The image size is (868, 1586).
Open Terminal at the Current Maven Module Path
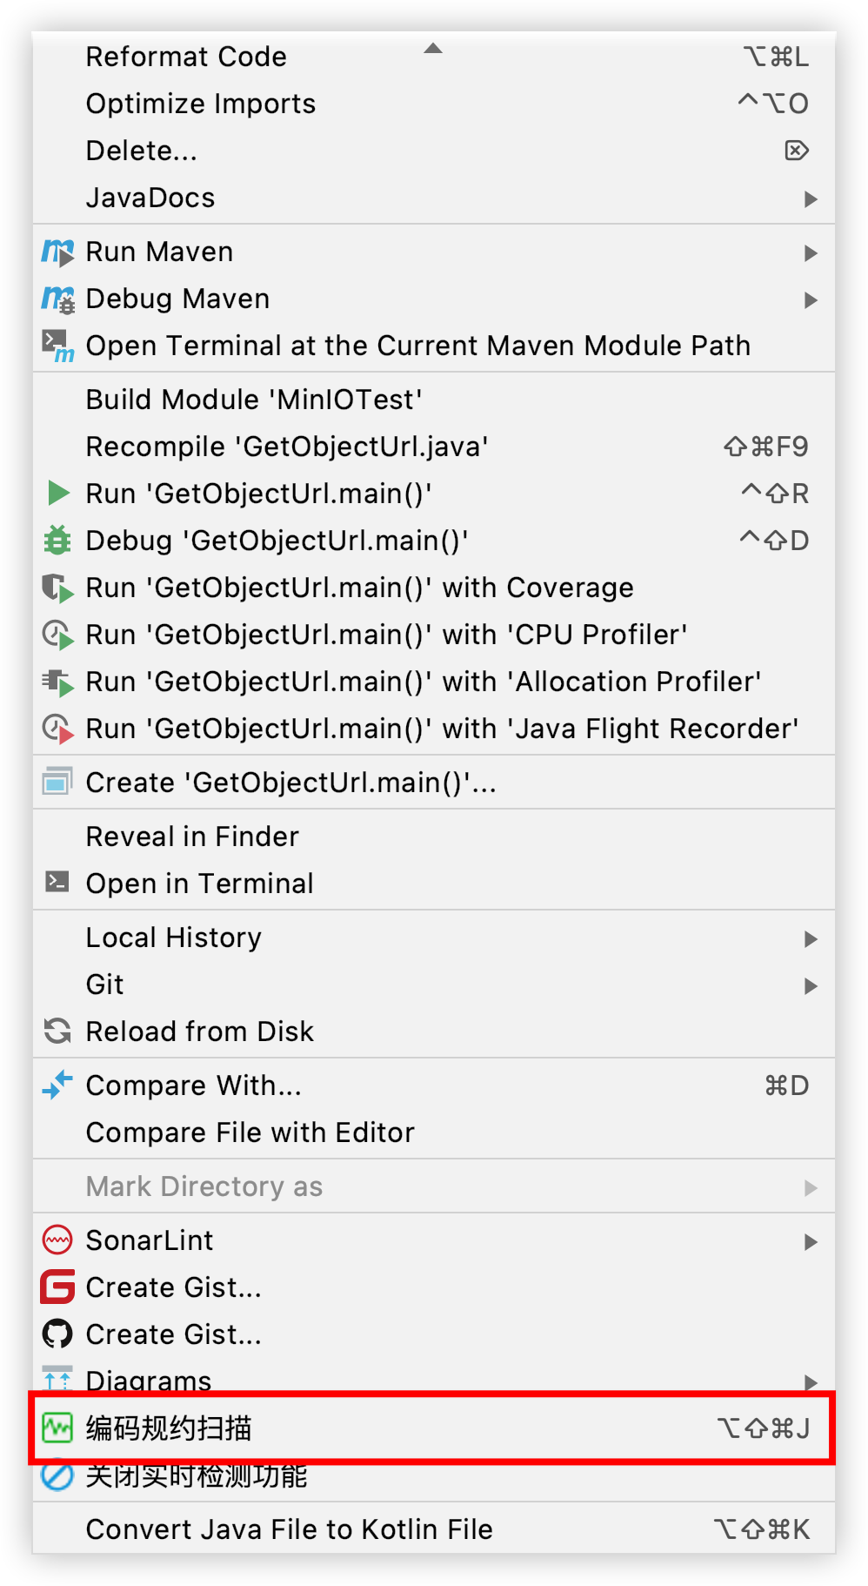(x=417, y=346)
